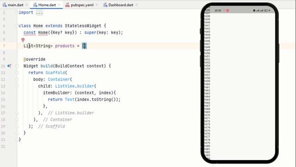Click the // Scaffold closing hint
The image size is (296, 167).
click(51, 126)
